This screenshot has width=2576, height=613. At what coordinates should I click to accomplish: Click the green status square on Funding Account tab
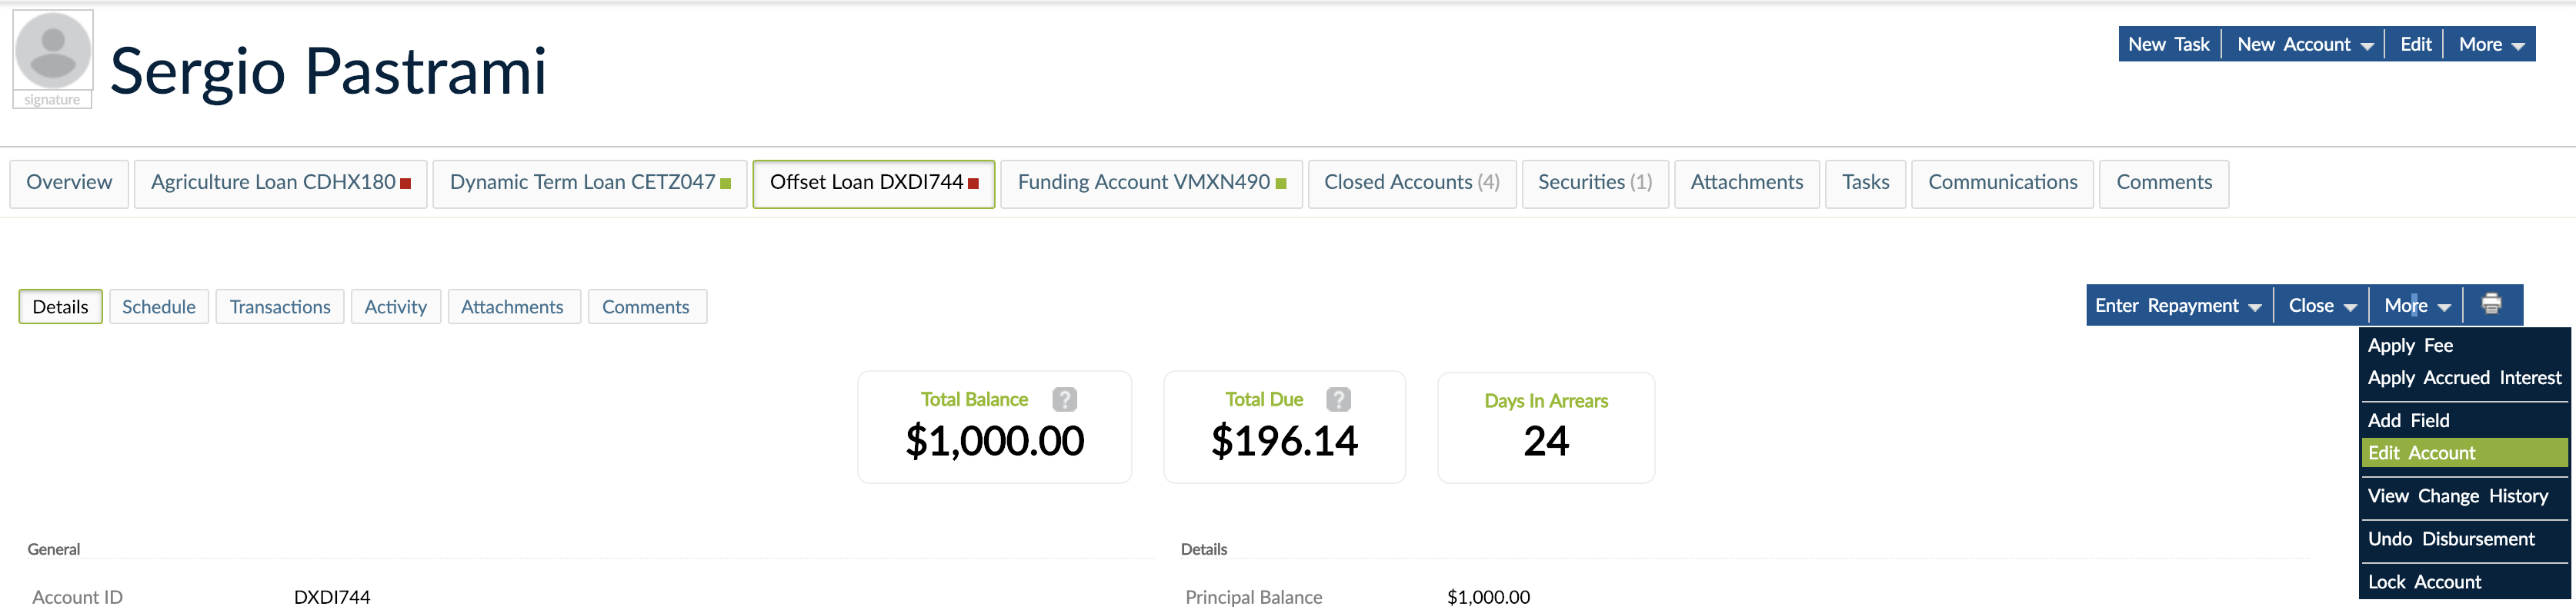coord(1281,184)
